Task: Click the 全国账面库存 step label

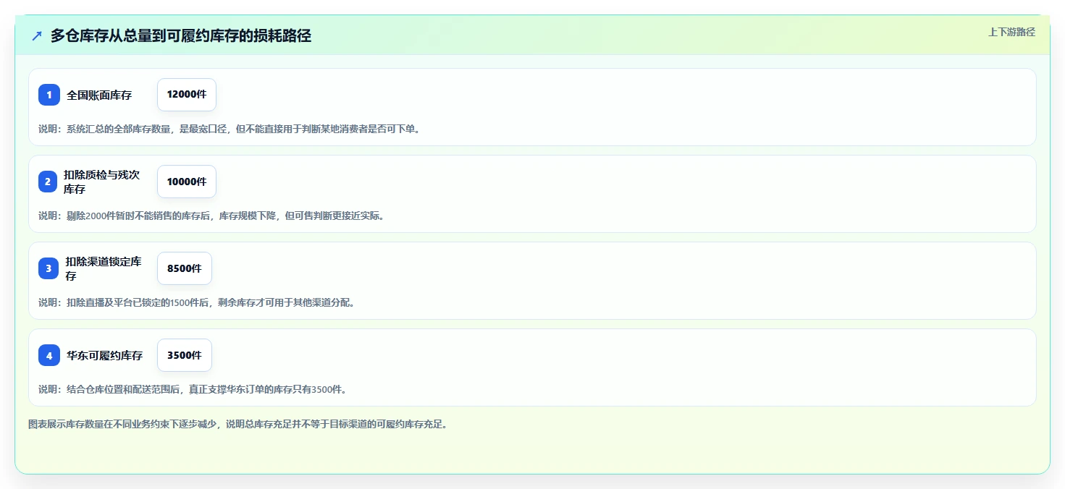Action: coord(99,95)
